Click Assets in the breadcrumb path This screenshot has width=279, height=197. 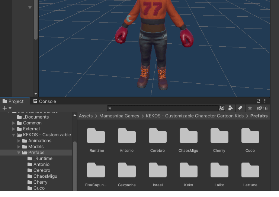pos(86,116)
